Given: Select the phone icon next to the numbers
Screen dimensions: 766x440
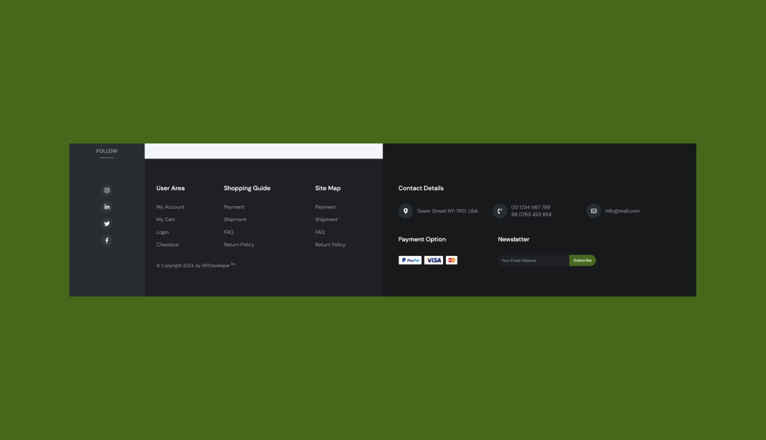Looking at the screenshot, I should (x=499, y=211).
